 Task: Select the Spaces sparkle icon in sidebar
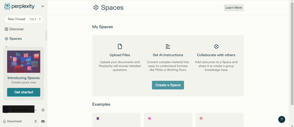7,39
